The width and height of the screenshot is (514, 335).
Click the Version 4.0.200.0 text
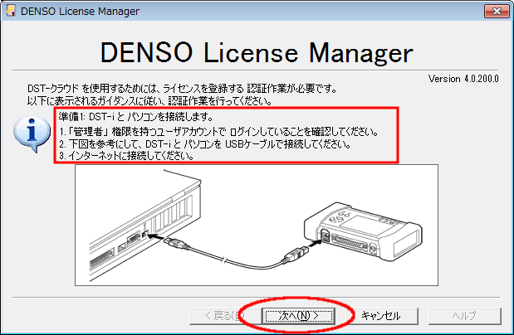tap(463, 79)
